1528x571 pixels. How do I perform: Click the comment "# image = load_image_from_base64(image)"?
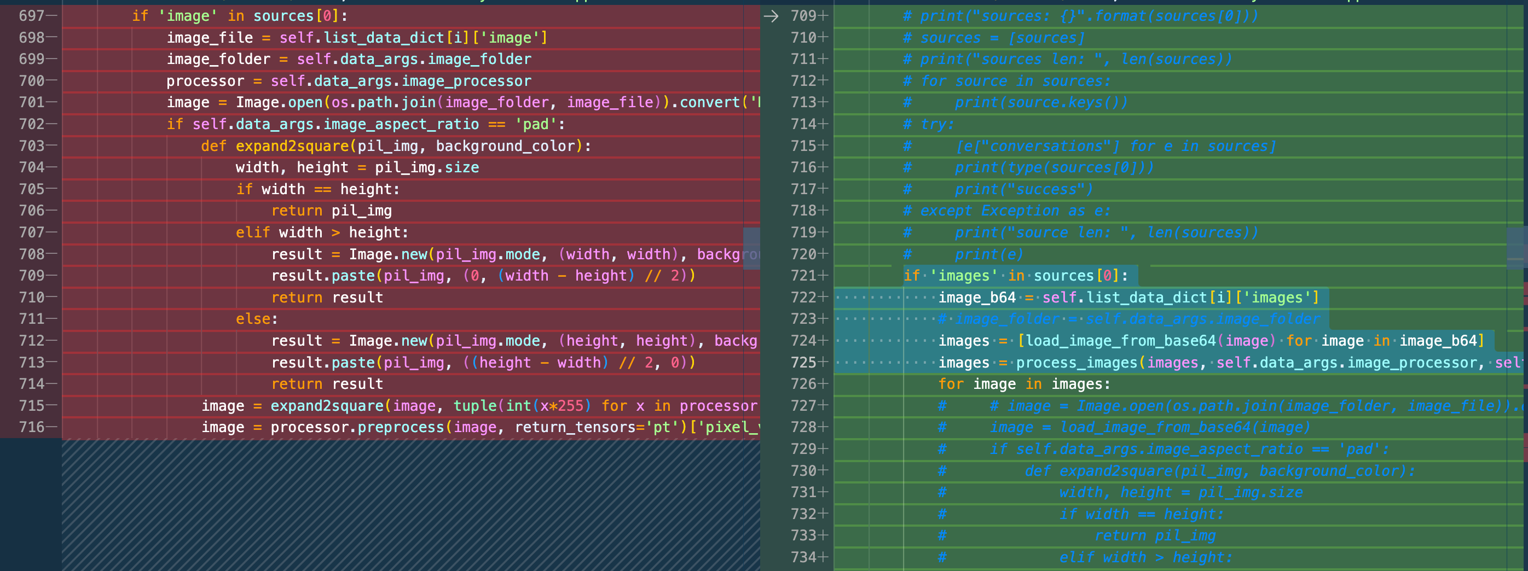tap(1124, 428)
